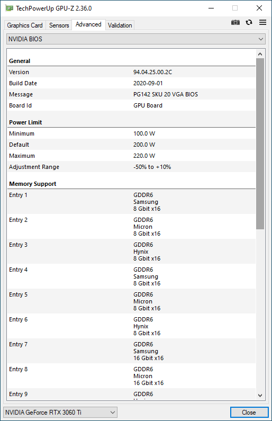Select the Power Limit Maximum row

click(131, 156)
